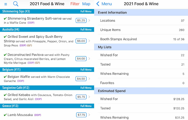Go back to Menu
188x120 pixels.
104,4
